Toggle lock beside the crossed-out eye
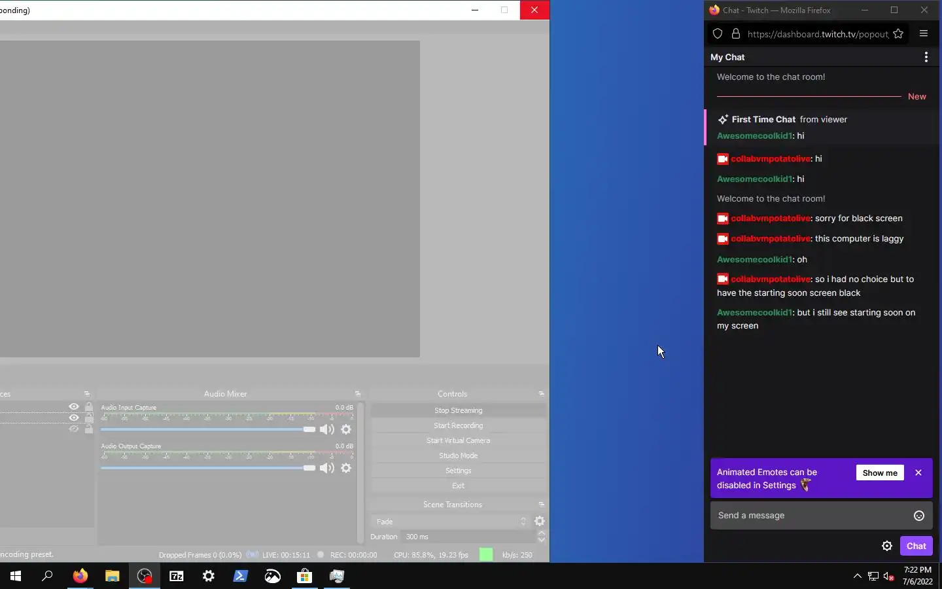This screenshot has width=942, height=589. pos(89,429)
